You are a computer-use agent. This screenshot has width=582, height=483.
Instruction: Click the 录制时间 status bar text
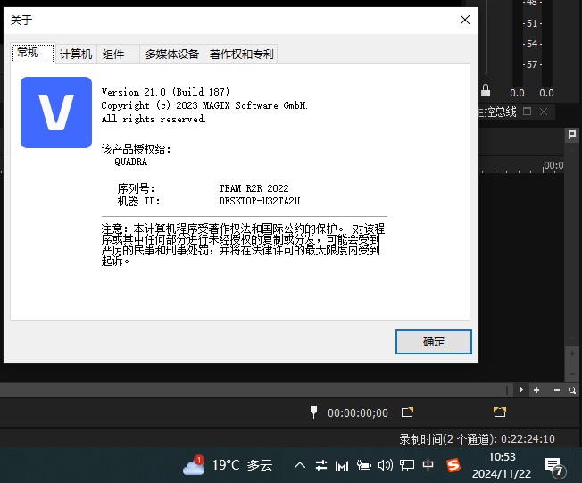477,439
